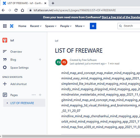This screenshot has height=138, width=140.
Task: Click the line starting gitmind_mind_map
Action: [100, 100]
